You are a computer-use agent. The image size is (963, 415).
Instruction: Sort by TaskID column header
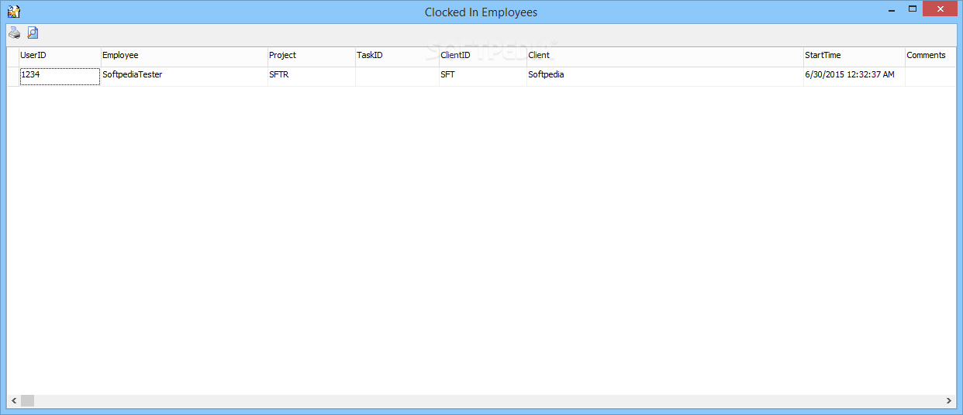click(397, 56)
